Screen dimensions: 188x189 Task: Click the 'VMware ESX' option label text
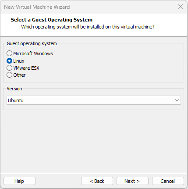26,68
